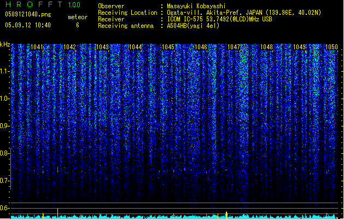Click the 0.9 kHz axis label
Viewport: 344px width, 219px height.
click(4, 126)
